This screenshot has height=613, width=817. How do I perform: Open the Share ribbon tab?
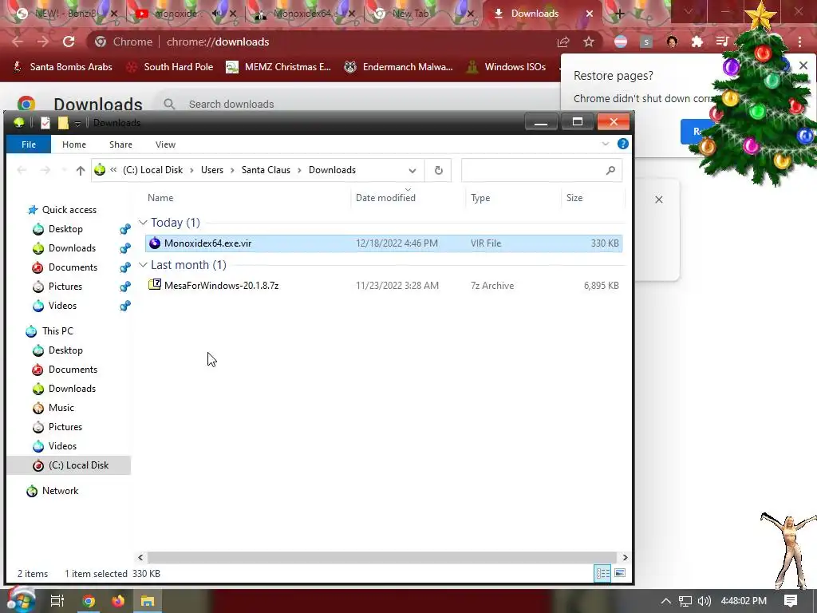pyautogui.click(x=120, y=144)
